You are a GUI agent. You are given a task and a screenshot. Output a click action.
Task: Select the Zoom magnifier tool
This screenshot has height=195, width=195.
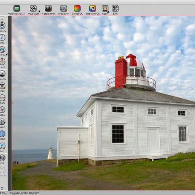[2, 50]
